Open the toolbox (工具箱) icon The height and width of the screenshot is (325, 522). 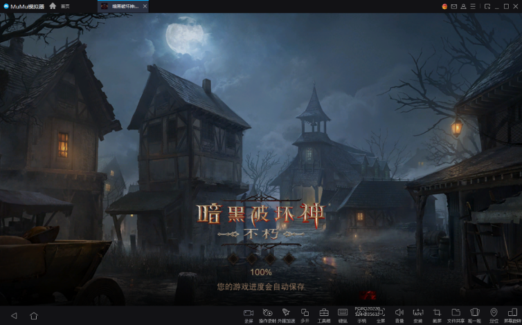click(x=324, y=313)
